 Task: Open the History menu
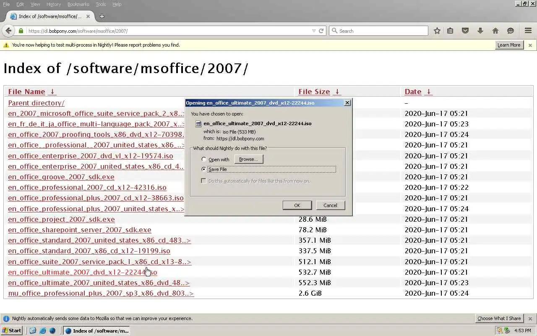(x=54, y=4)
